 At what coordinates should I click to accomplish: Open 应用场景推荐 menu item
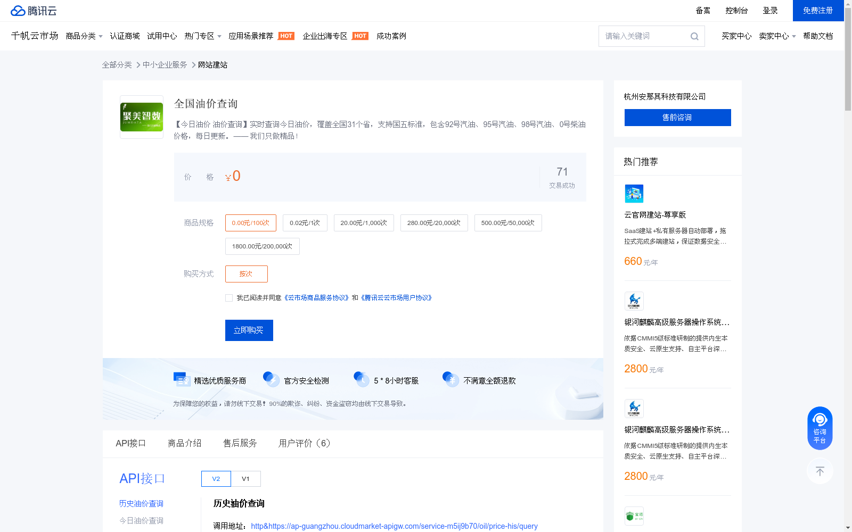coord(251,36)
